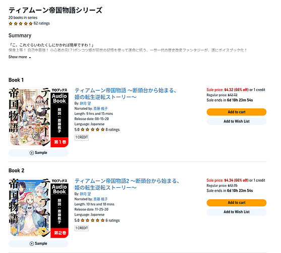View Book 1's 8 ratings
Image resolution: width=281 pixels, height=253 pixels.
point(113,130)
